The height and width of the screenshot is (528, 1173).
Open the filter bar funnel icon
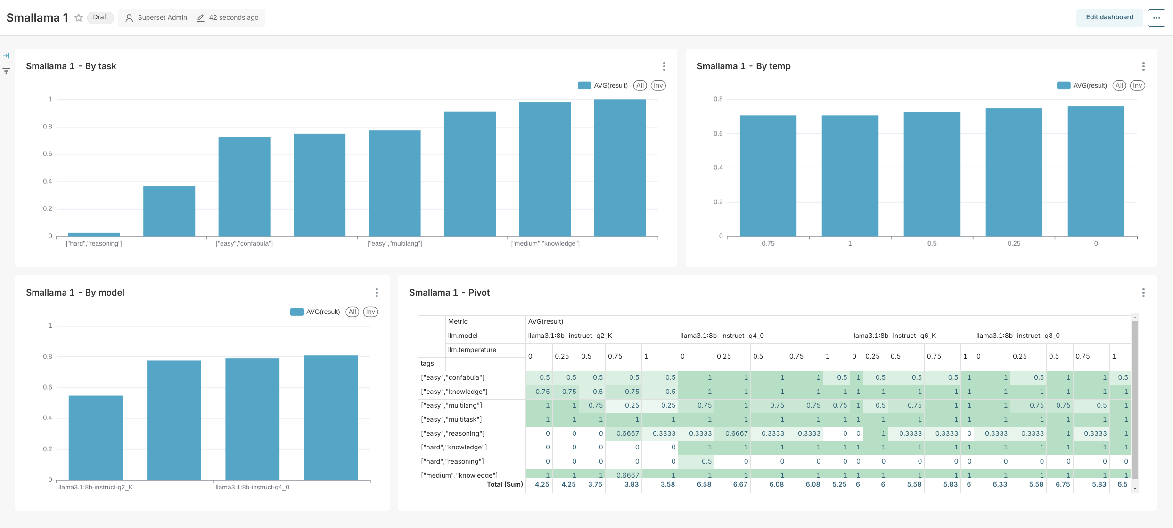click(x=6, y=71)
